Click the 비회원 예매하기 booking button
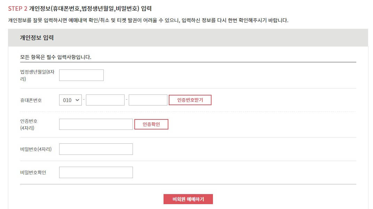 [x=188, y=199]
